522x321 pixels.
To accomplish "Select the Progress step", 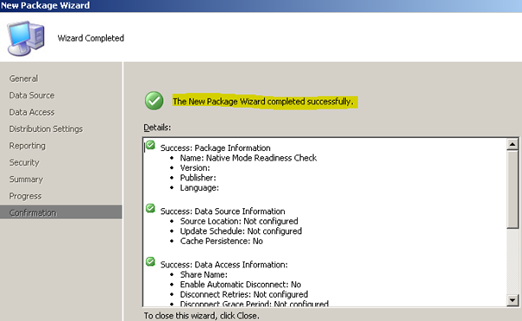I will (25, 196).
